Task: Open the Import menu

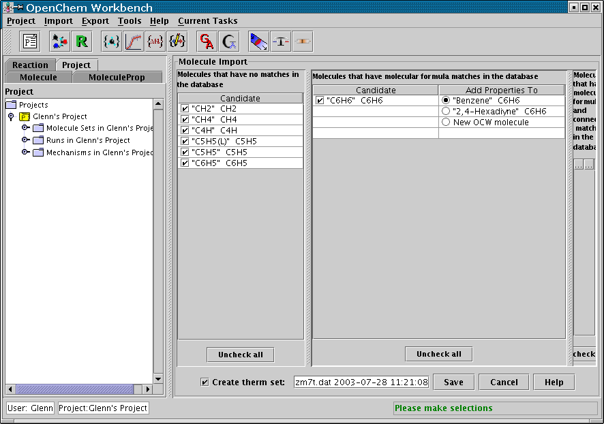Action: point(58,21)
